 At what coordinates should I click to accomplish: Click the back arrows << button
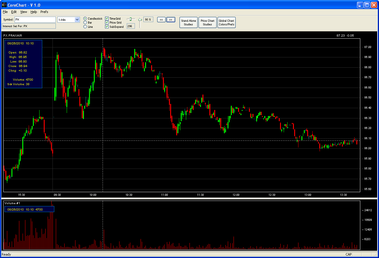pos(161,20)
